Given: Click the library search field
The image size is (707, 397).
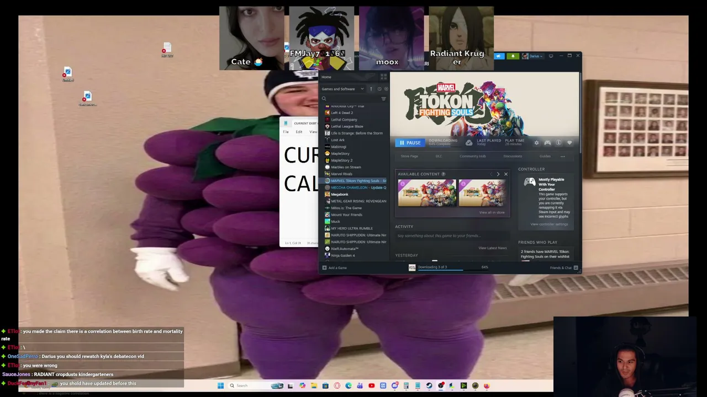Looking at the screenshot, I should [x=350, y=99].
